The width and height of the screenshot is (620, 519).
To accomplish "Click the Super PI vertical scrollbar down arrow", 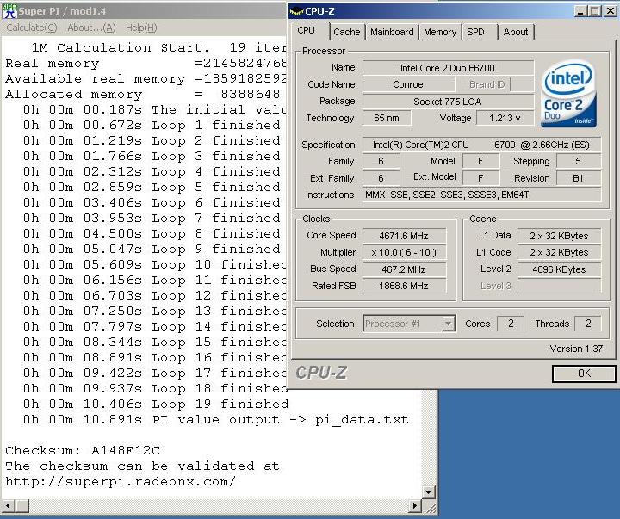I will [428, 491].
